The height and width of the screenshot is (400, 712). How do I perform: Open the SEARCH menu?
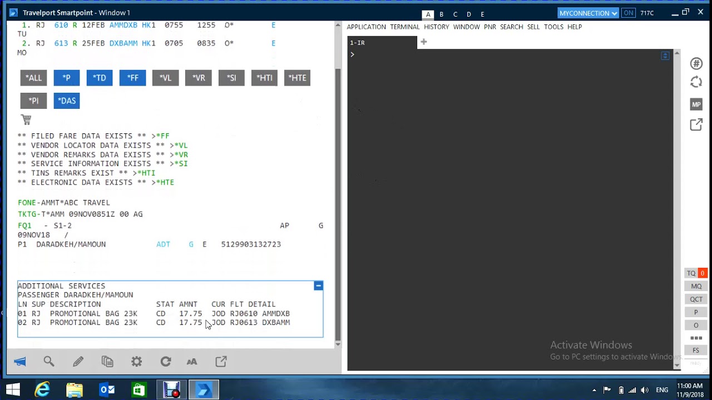511,27
